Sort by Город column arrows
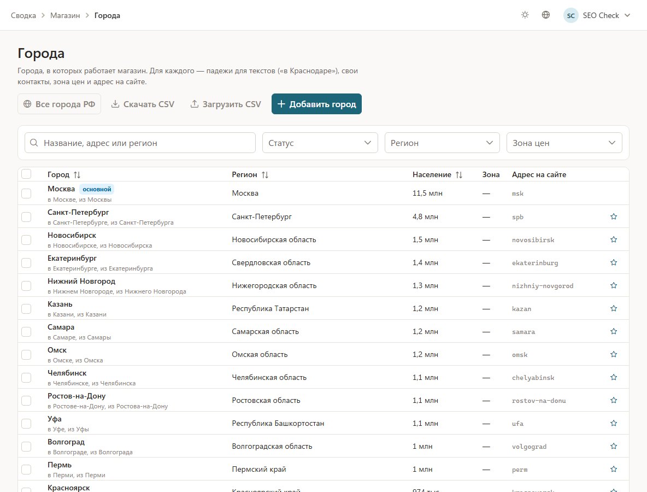The width and height of the screenshot is (647, 492). (x=77, y=175)
